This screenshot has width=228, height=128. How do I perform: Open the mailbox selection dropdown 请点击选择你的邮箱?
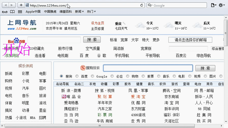click(190, 40)
